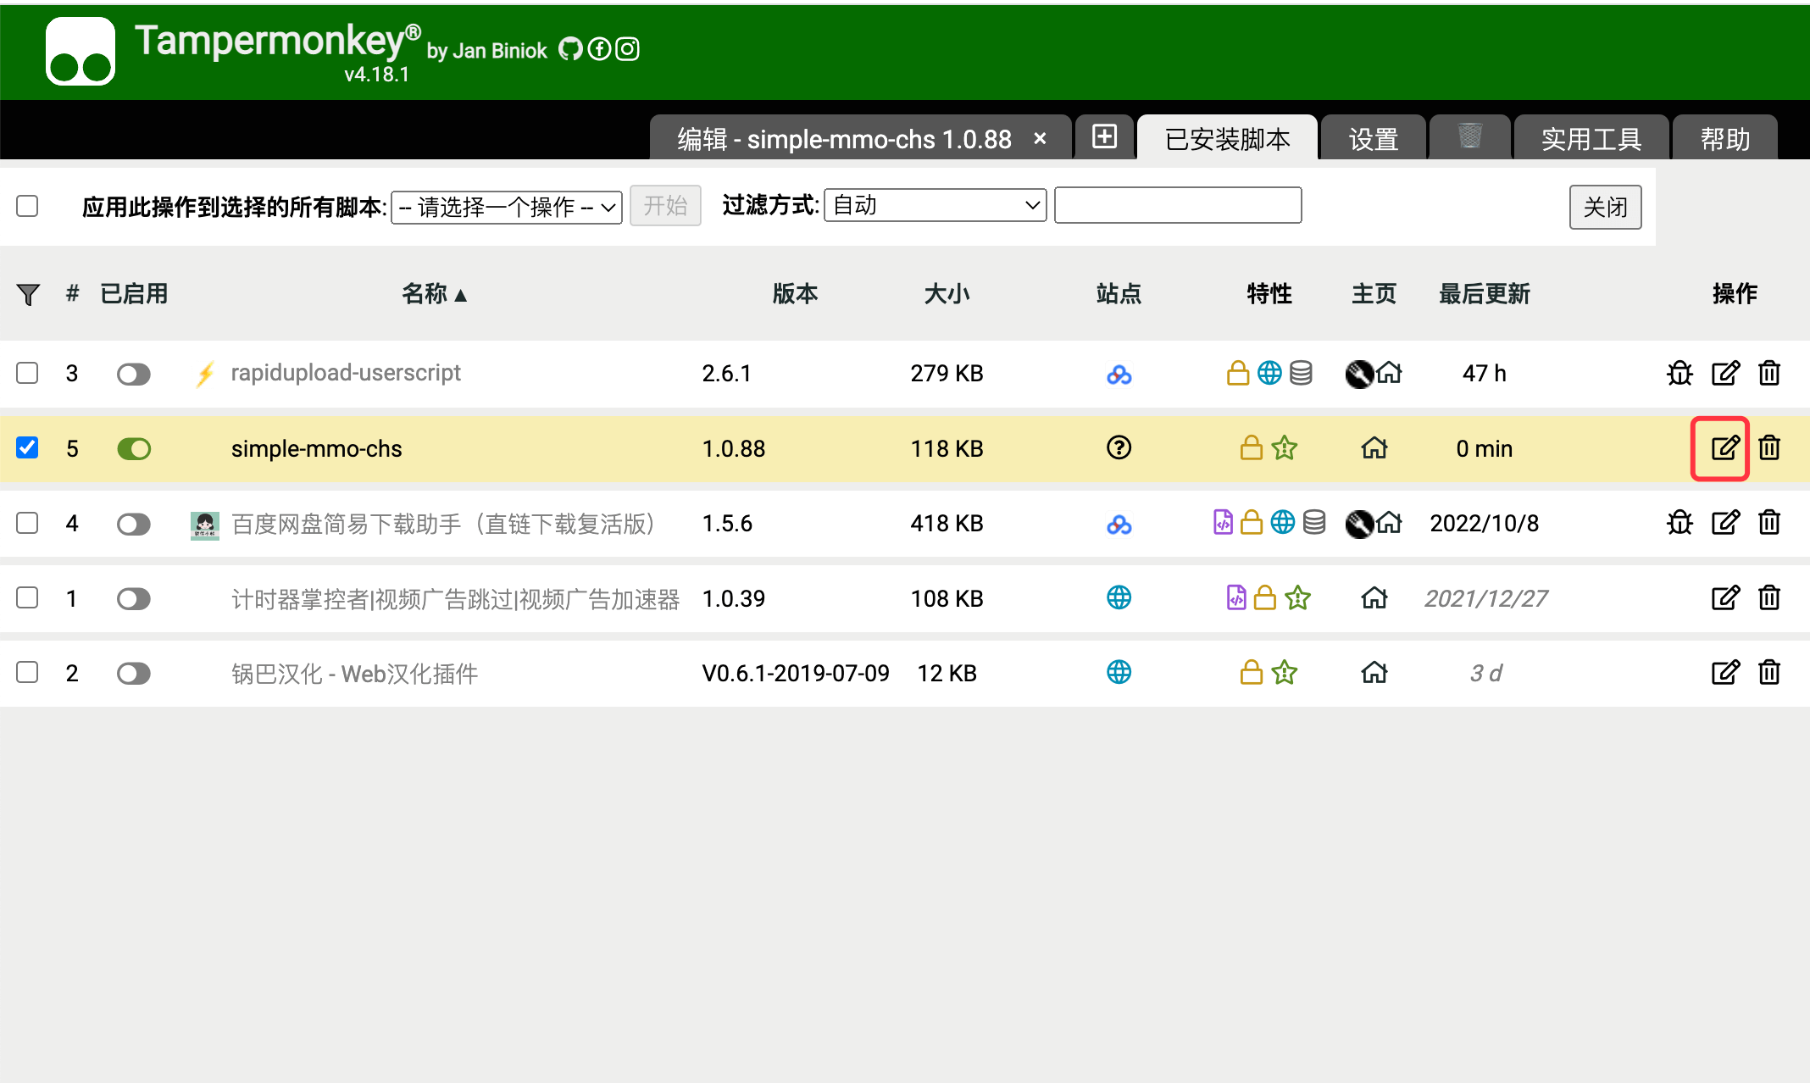Viewport: 1810px width, 1083px height.
Task: Sort by the 最后更新 column header
Action: [1485, 294]
